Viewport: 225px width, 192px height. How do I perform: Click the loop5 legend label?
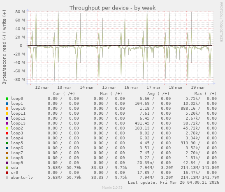coord(17,143)
